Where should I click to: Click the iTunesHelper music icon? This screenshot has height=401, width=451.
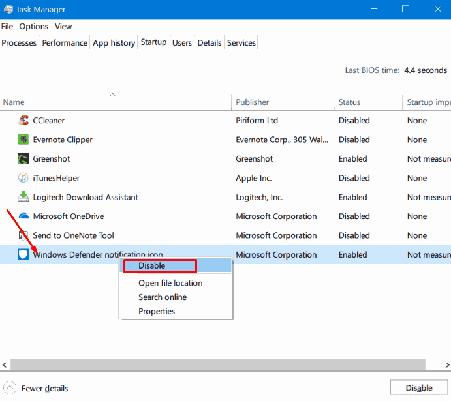(23, 178)
